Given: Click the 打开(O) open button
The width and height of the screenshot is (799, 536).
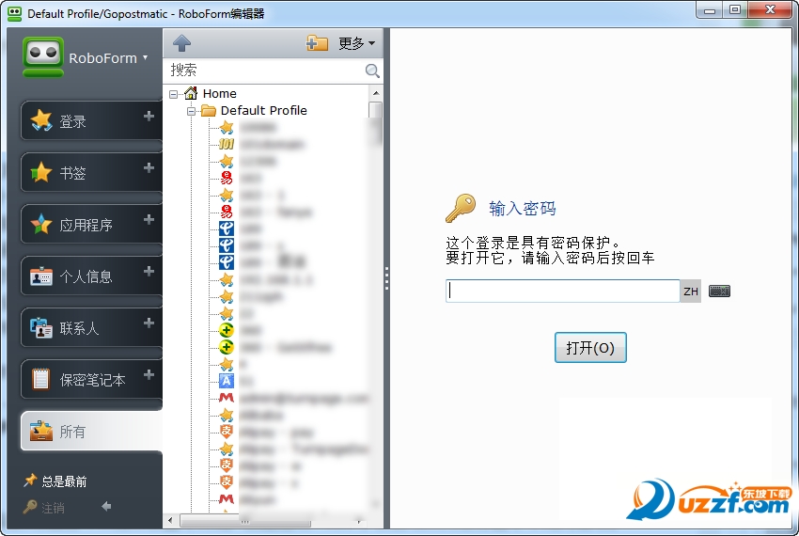Looking at the screenshot, I should (590, 348).
